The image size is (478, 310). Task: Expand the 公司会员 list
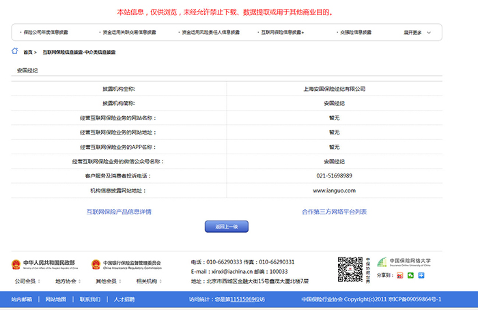(x=27, y=281)
